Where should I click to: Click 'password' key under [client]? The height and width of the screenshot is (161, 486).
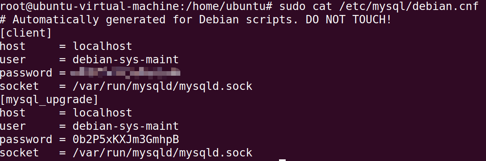pos(26,73)
